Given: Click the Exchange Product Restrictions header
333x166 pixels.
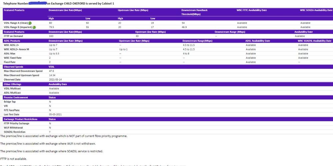Looking at the screenshot, I should coord(20,119).
